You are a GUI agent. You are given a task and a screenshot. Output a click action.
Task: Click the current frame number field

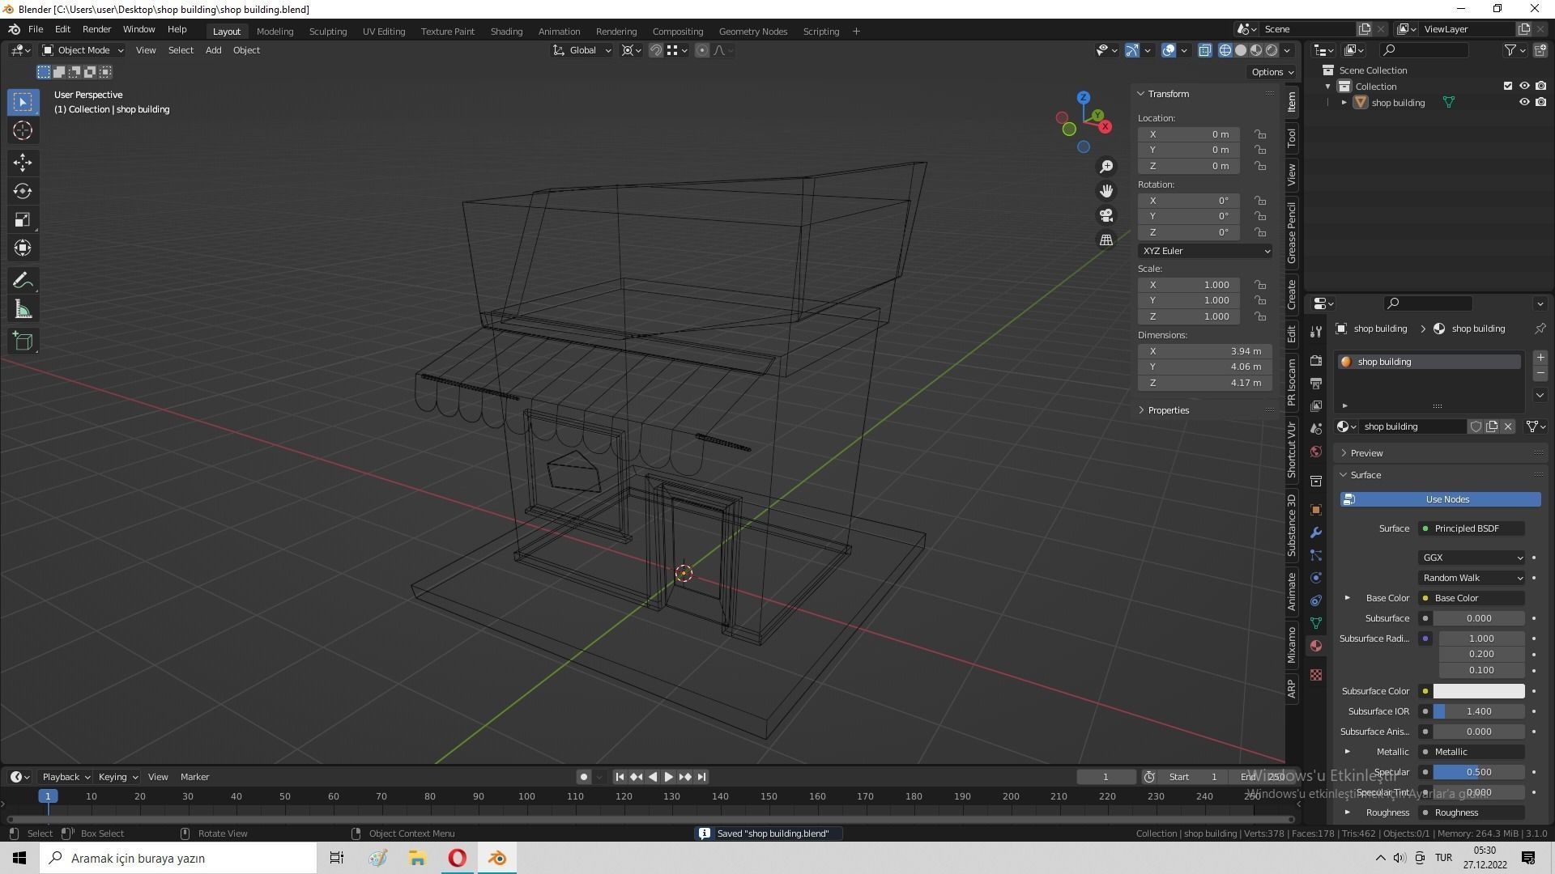click(1106, 777)
